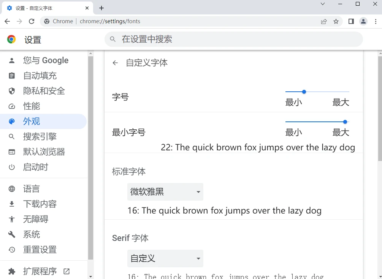Open the profile avatar icon

pyautogui.click(x=363, y=21)
